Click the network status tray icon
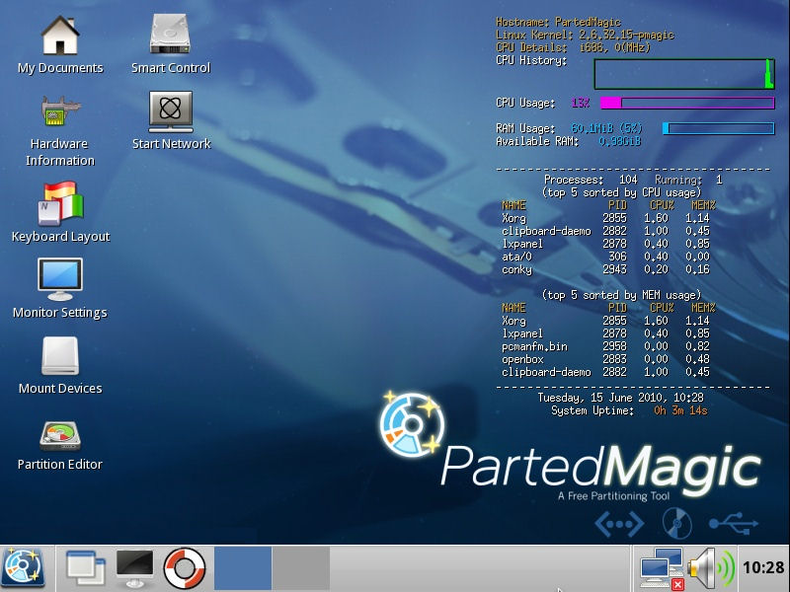Screen dimensions: 790x592 point(662,569)
